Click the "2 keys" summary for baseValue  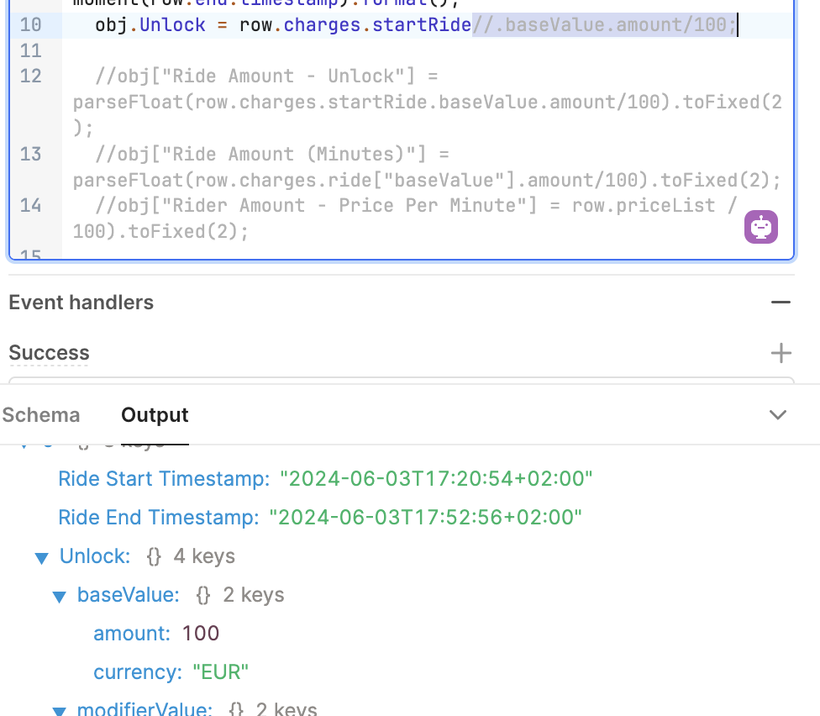click(253, 595)
